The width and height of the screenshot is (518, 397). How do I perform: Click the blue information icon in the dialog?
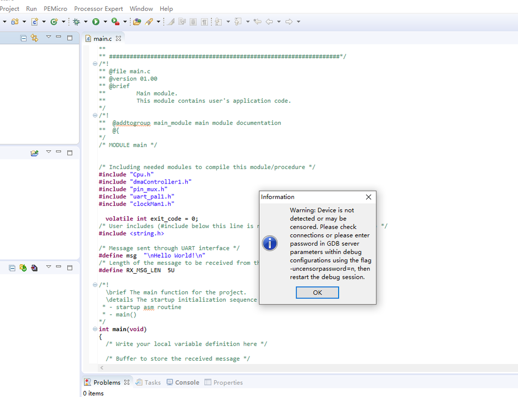(x=270, y=244)
